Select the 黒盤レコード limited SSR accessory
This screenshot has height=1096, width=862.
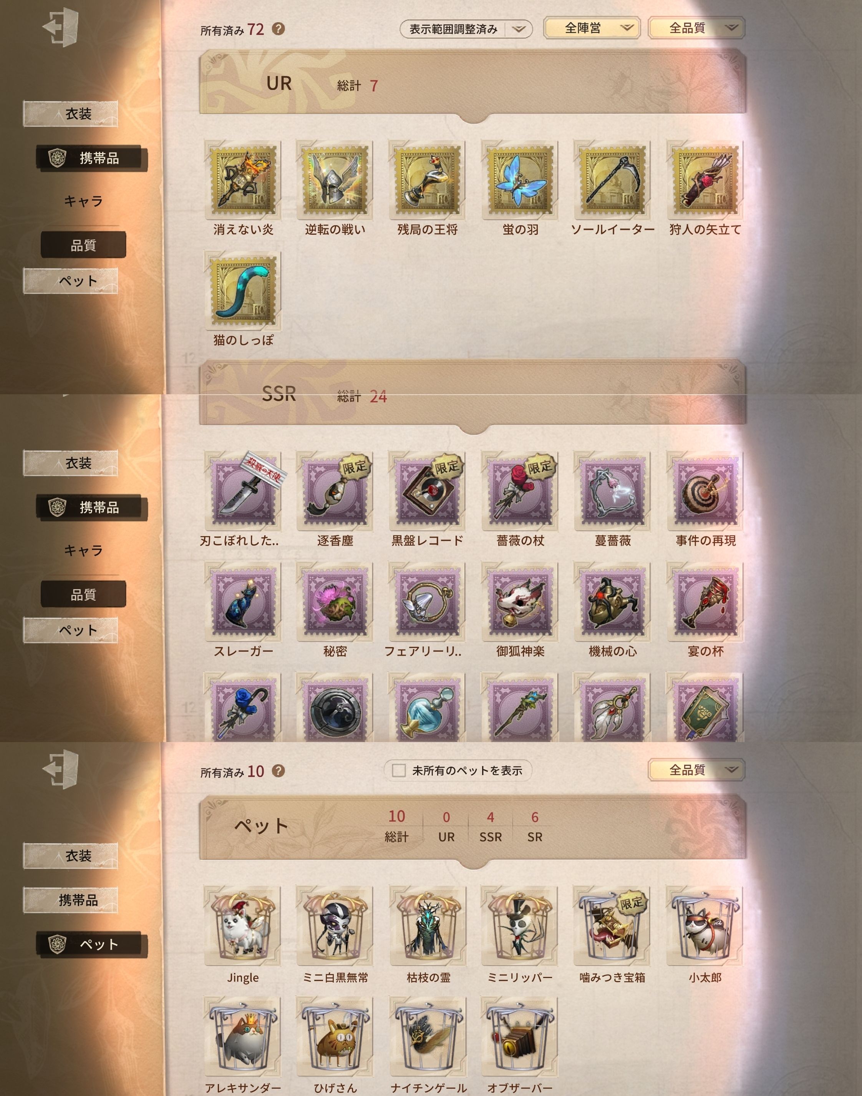(x=428, y=491)
